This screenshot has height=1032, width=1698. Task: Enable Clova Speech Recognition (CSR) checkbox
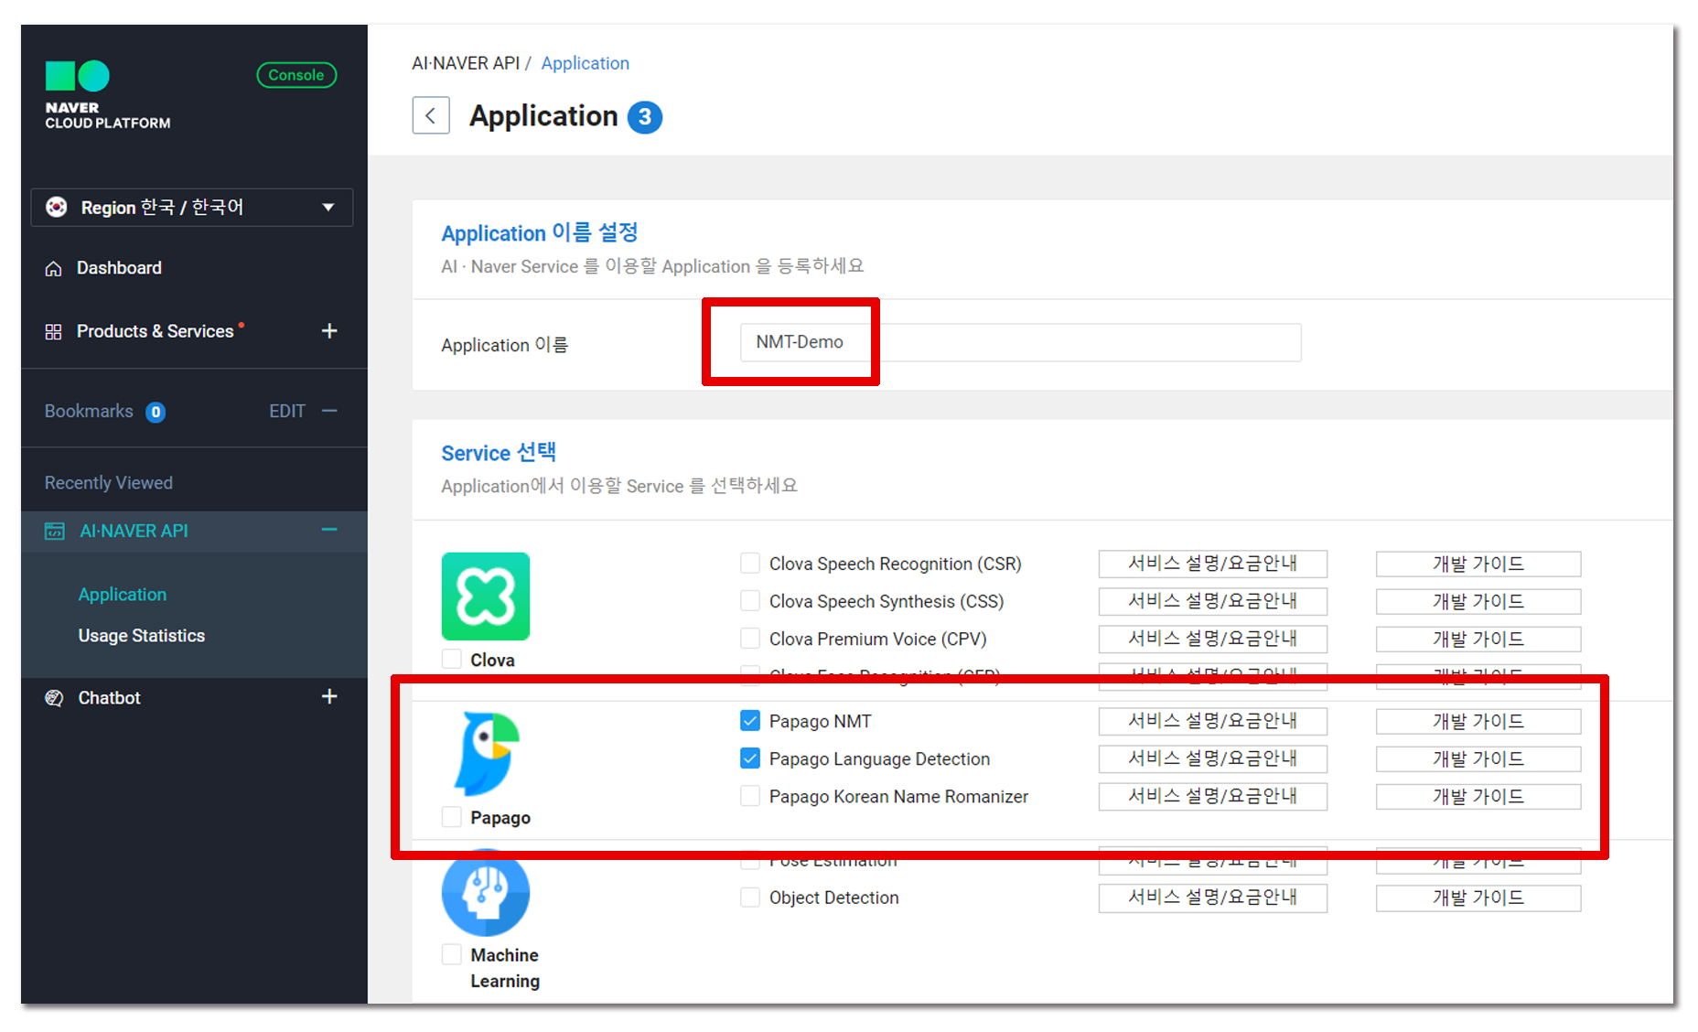[x=750, y=564]
